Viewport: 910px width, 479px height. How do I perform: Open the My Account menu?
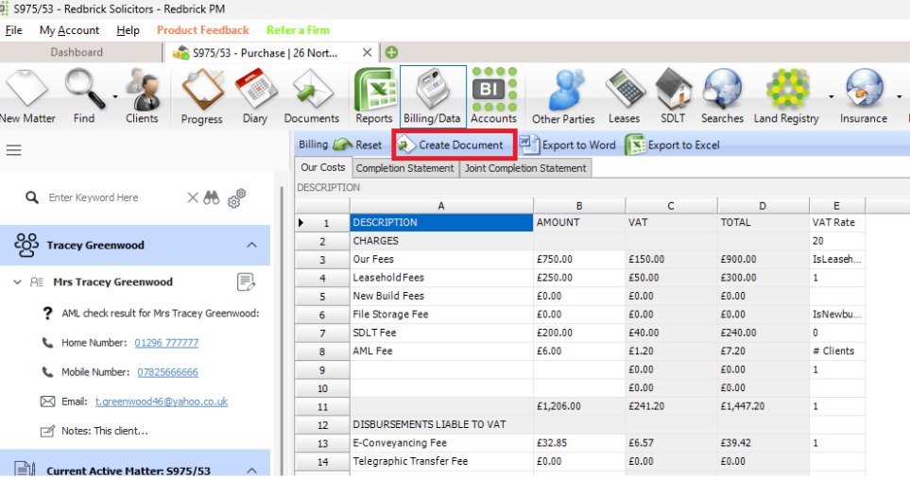pos(69,30)
